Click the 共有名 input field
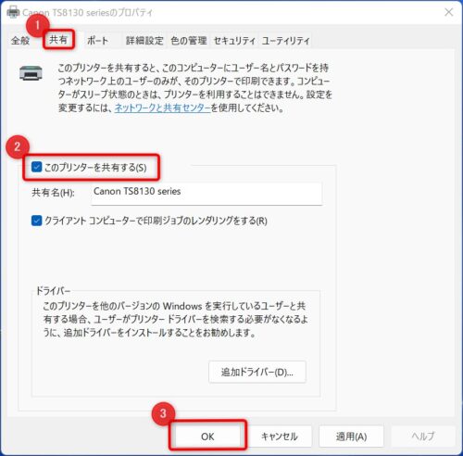Image resolution: width=463 pixels, height=456 pixels. [x=206, y=194]
